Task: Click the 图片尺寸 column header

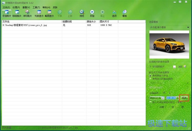Action: click(x=109, y=21)
